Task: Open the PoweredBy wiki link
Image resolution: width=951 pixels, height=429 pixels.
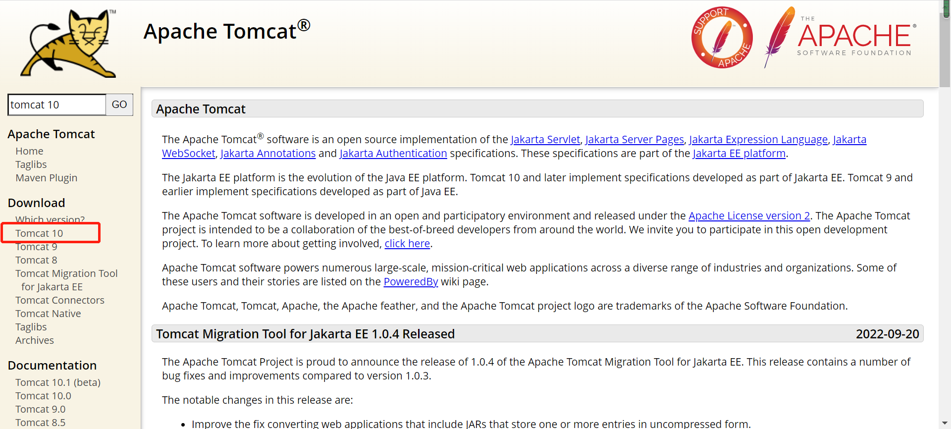Action: point(411,282)
